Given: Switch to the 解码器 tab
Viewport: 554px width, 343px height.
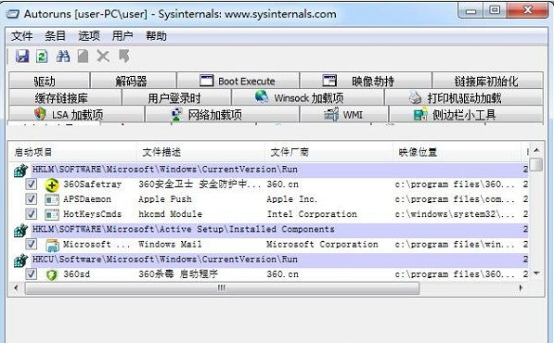Looking at the screenshot, I should pos(134,81).
